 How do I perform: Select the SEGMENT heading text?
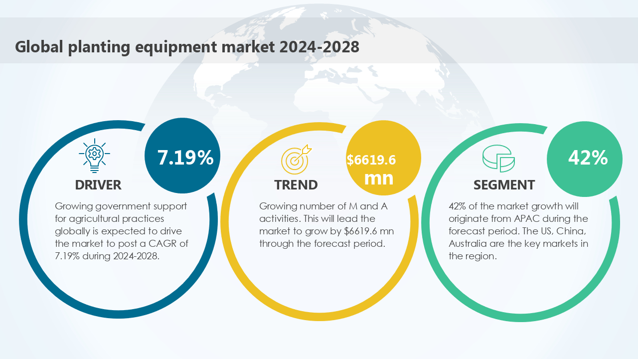pos(504,185)
